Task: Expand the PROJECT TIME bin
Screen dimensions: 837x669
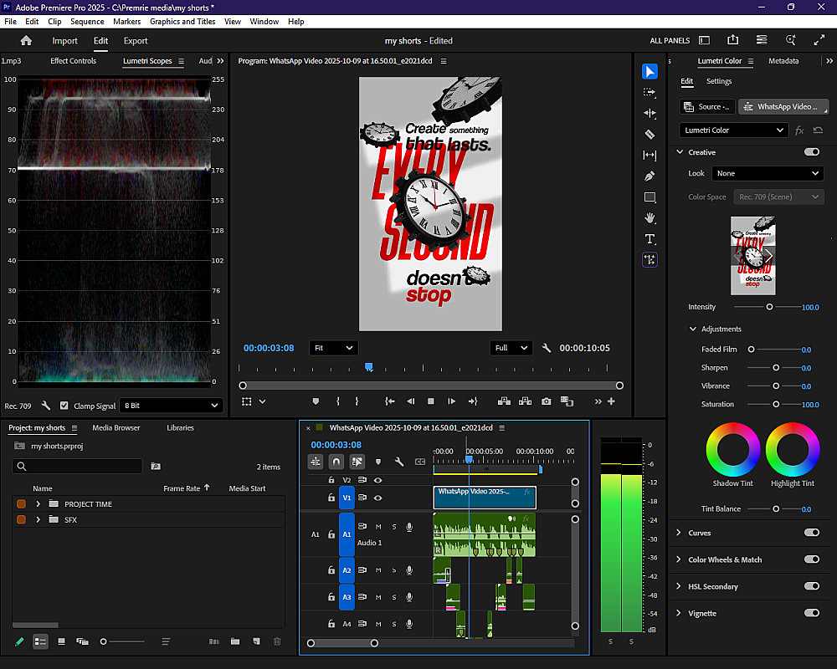Action: pos(38,504)
